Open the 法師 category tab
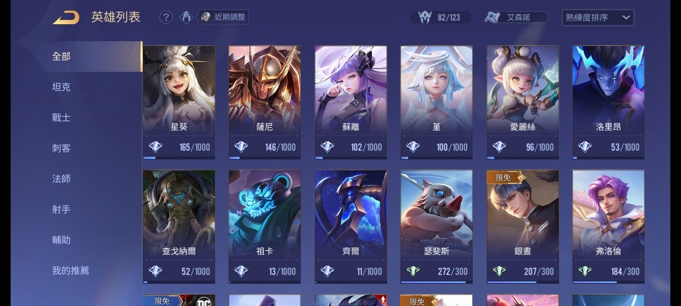This screenshot has width=681, height=306. 61,179
